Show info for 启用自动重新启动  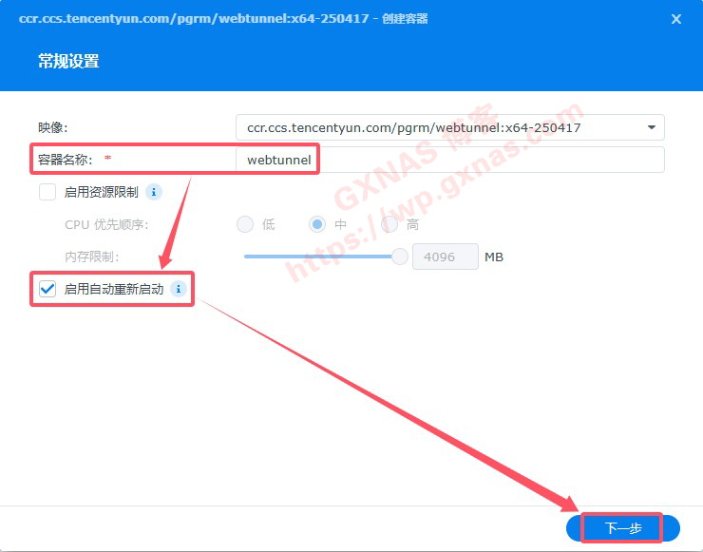pyautogui.click(x=179, y=289)
